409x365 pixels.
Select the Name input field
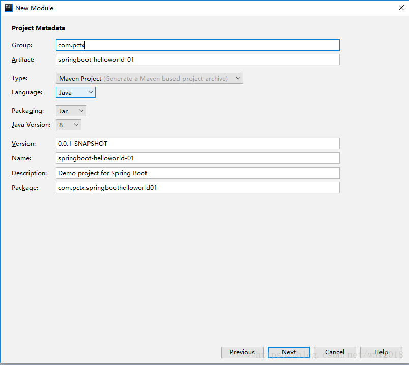point(198,158)
